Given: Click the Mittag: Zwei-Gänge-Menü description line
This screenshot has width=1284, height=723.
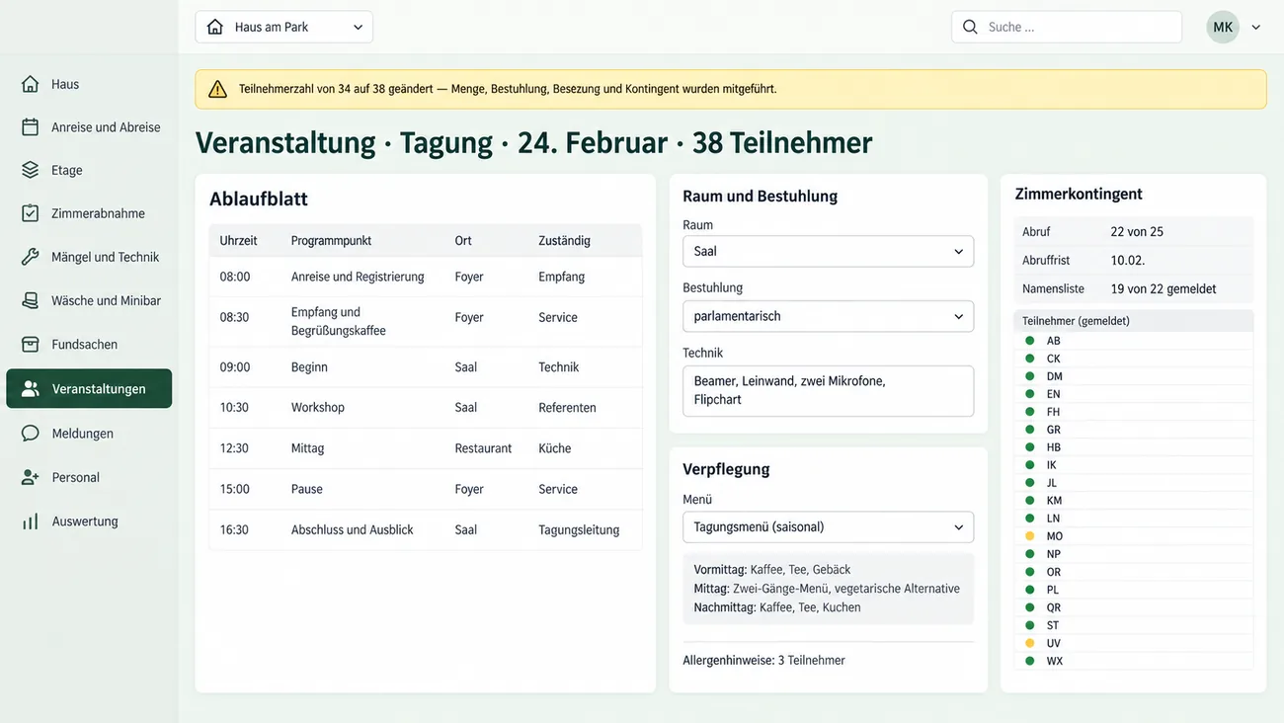Looking at the screenshot, I should tap(827, 589).
